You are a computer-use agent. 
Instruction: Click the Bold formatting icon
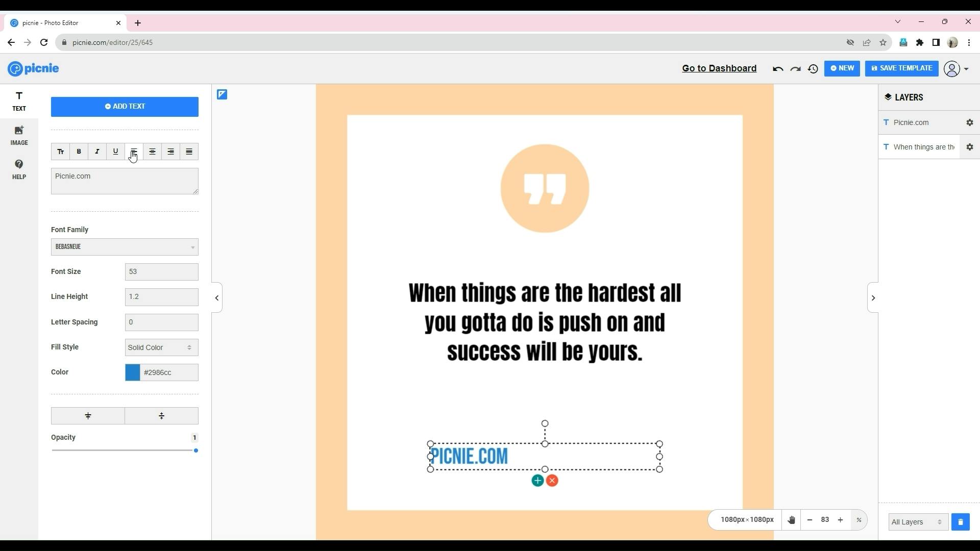point(79,152)
